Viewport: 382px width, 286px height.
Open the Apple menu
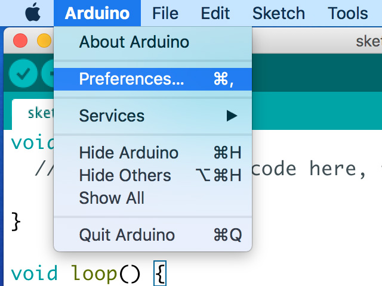32,13
